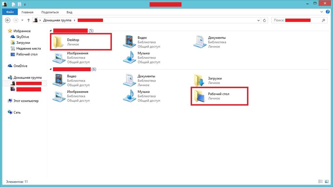Switch to large icons view in the status bar
333x187 pixels.
tap(326, 181)
